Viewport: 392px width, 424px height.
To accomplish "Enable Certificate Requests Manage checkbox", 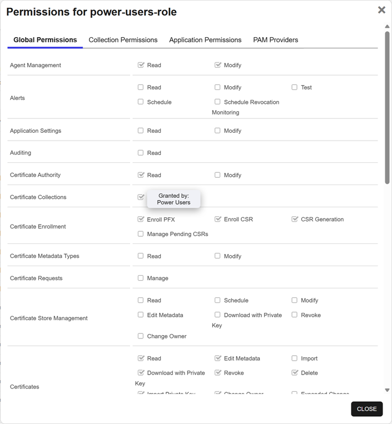I will pos(141,278).
